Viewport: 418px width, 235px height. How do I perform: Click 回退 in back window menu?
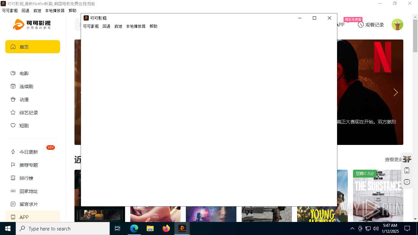point(25,11)
